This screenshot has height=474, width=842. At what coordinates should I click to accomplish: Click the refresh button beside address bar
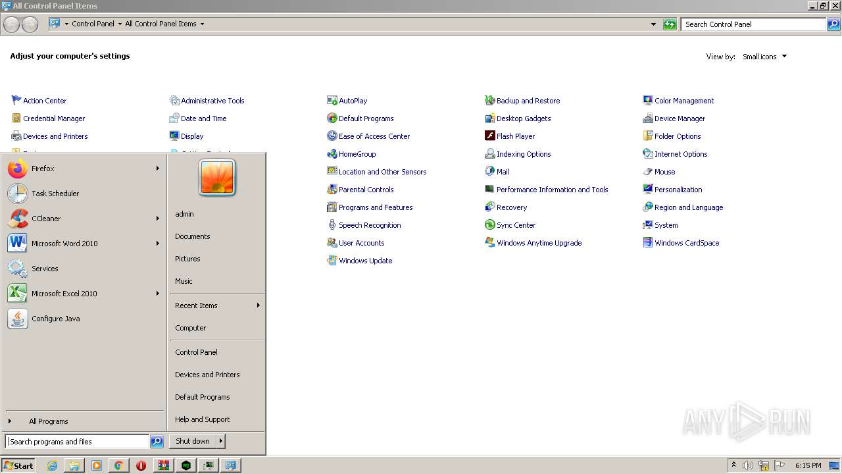(670, 24)
